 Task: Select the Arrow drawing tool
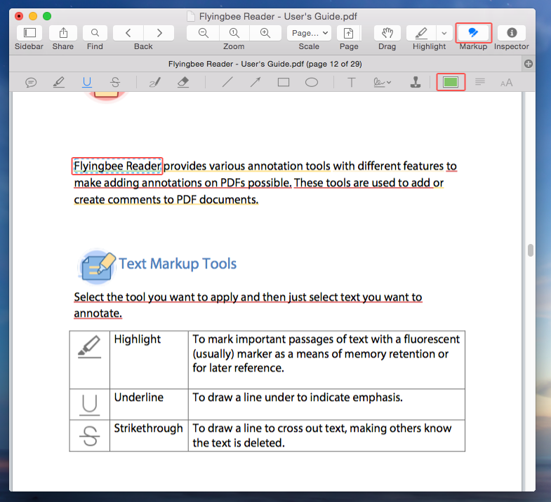pos(255,83)
